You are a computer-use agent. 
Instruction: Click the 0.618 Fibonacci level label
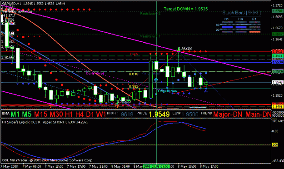pyautogui.click(x=134, y=74)
